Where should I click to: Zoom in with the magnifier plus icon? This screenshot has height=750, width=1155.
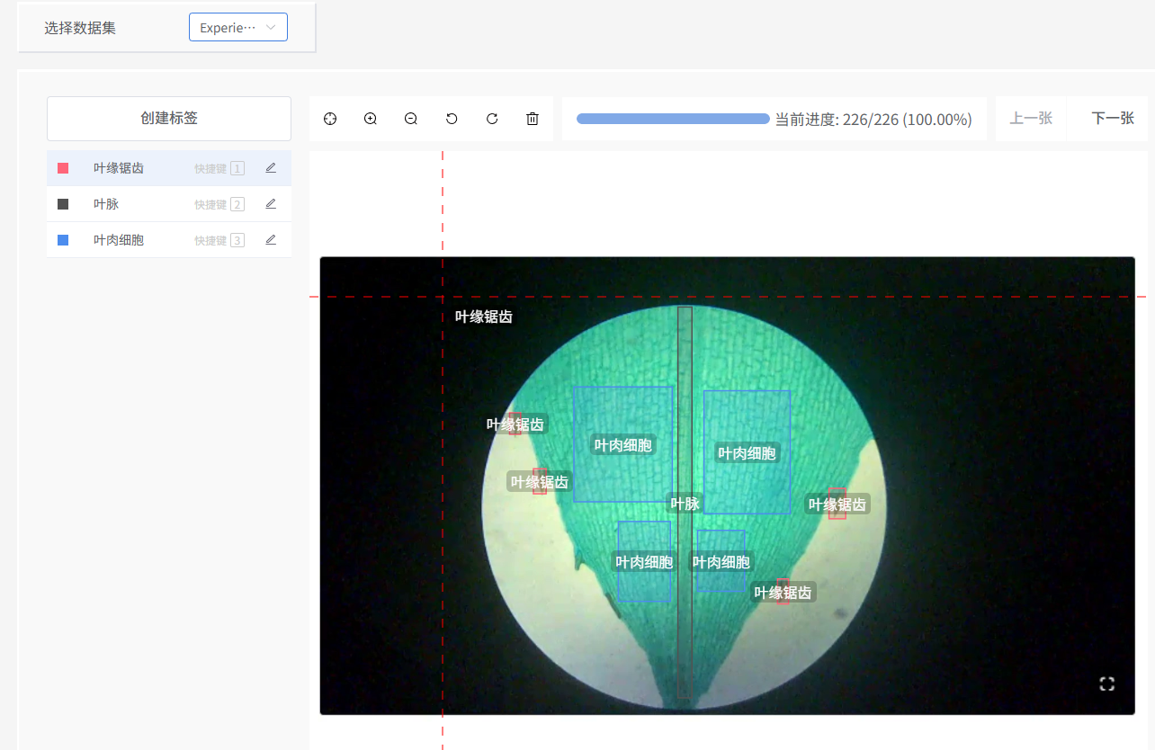(x=371, y=119)
